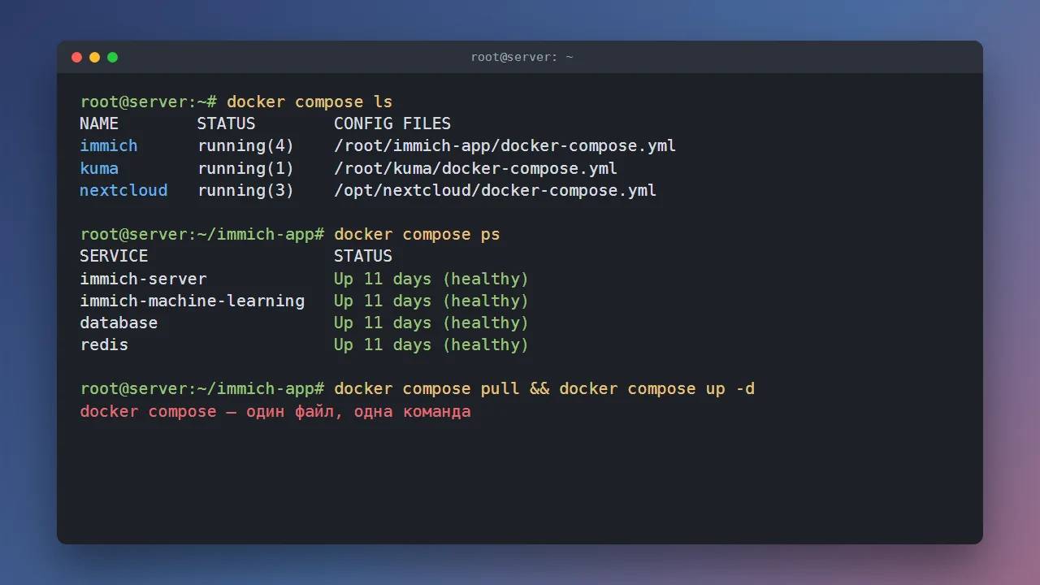The image size is (1040, 585).
Task: Select the "kuma" project name
Action: [99, 168]
